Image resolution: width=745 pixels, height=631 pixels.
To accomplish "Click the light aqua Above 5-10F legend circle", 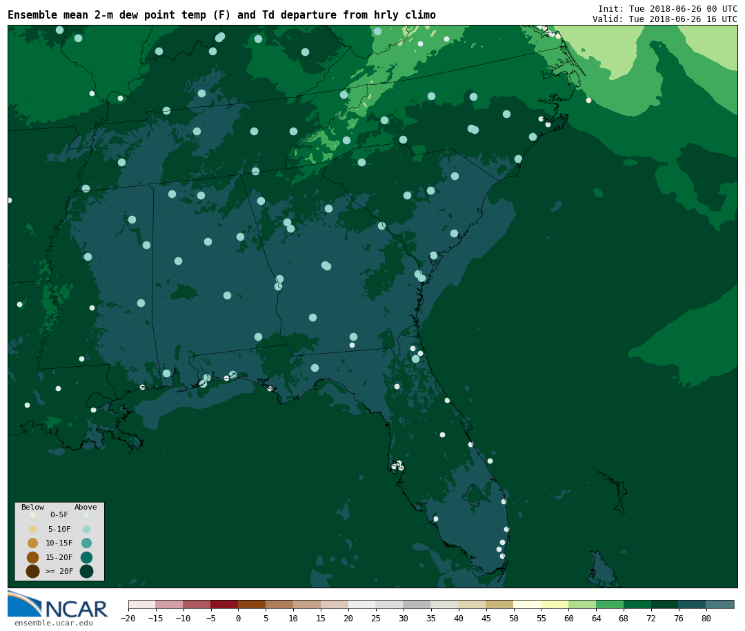I will click(86, 530).
